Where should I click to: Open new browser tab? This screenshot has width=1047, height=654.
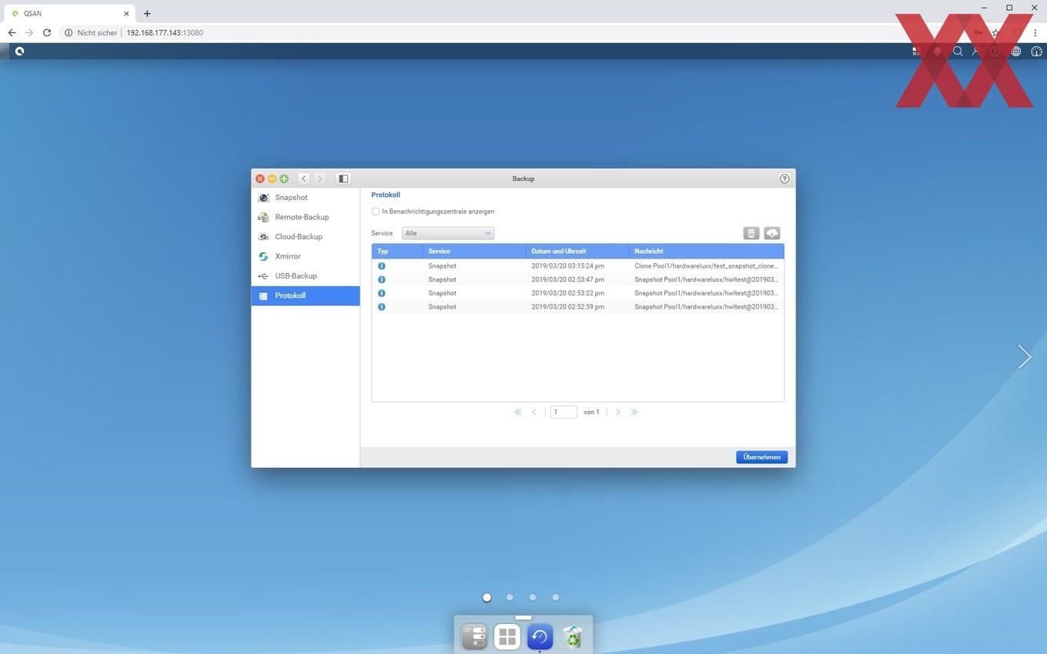[x=147, y=13]
